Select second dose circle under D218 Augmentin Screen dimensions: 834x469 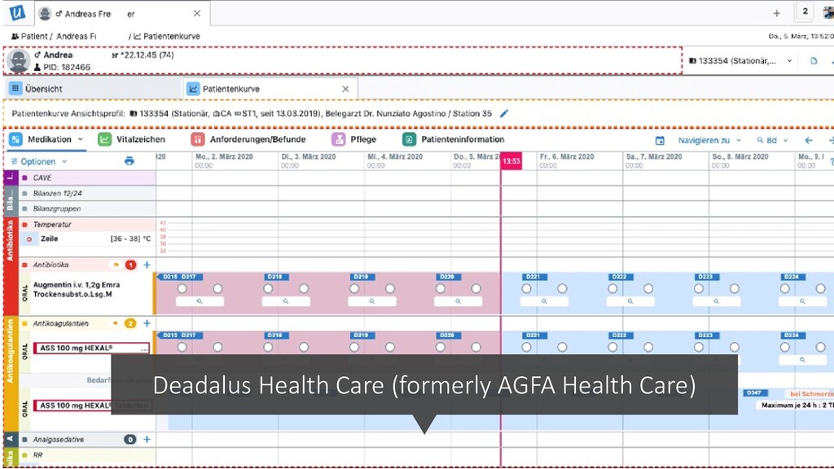coord(304,289)
